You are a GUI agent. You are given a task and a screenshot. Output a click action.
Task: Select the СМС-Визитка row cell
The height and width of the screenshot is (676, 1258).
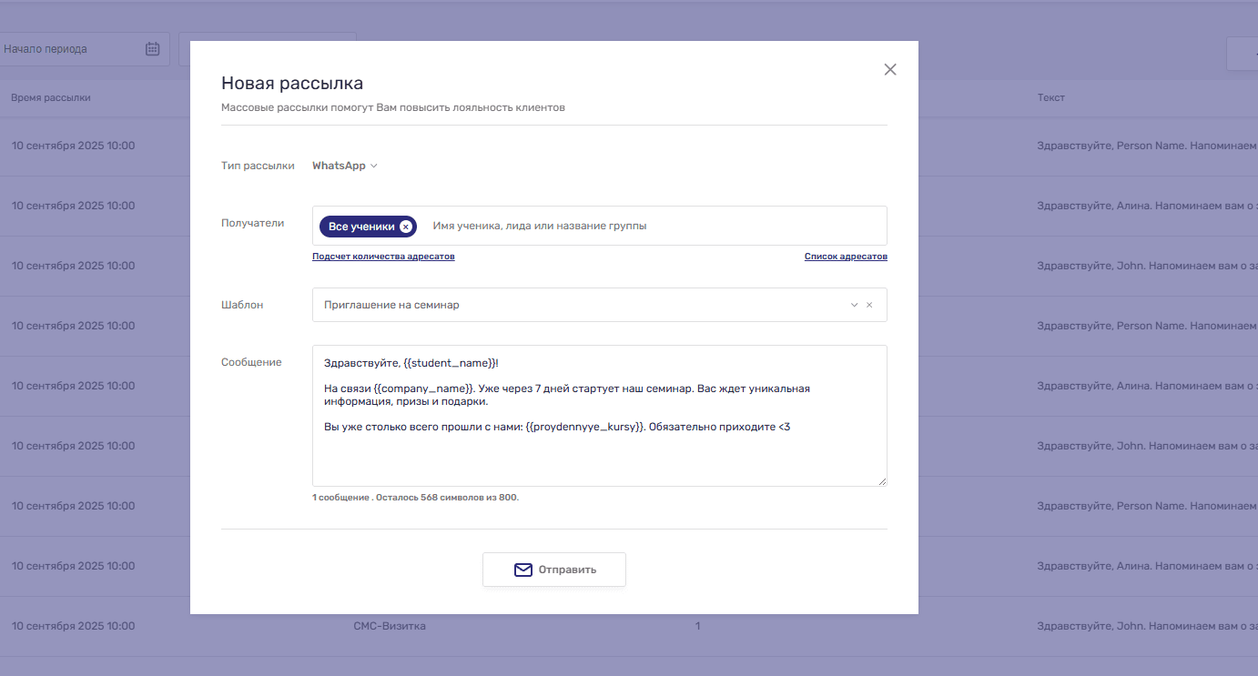coord(390,626)
